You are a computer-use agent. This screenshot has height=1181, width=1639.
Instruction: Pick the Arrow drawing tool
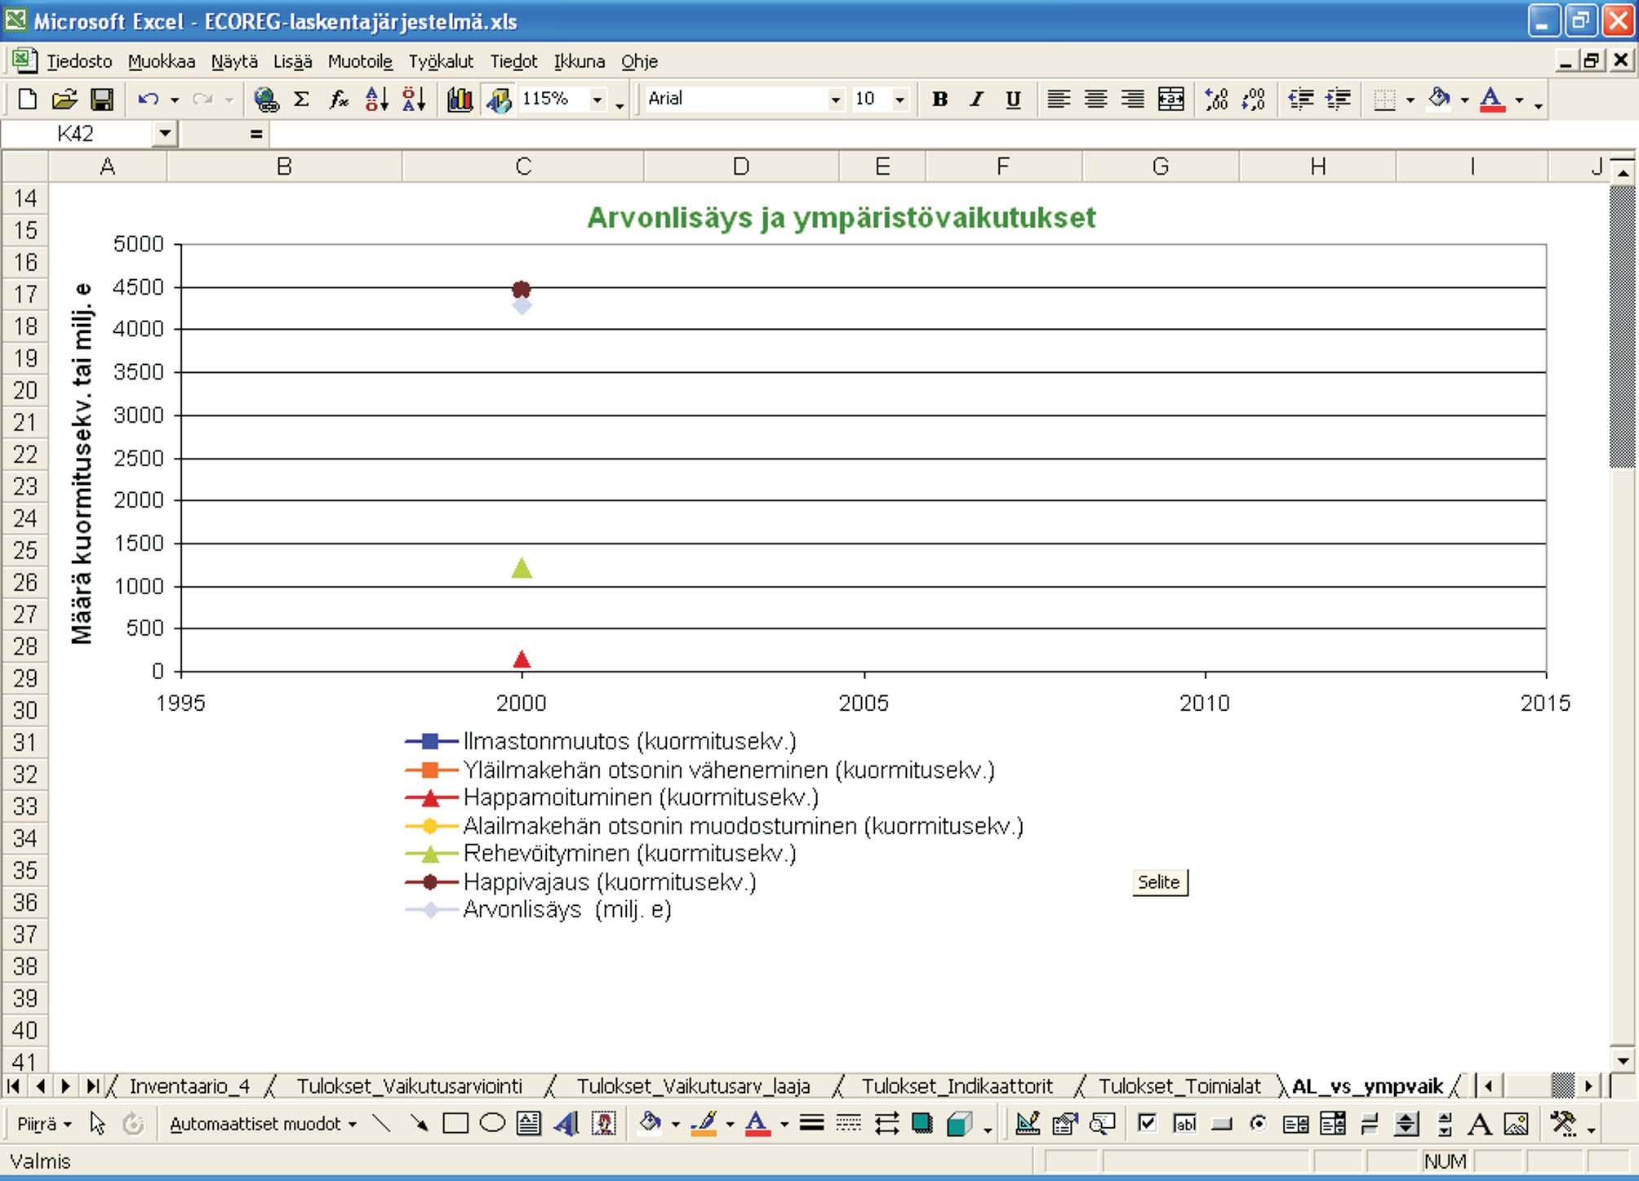(x=419, y=1124)
